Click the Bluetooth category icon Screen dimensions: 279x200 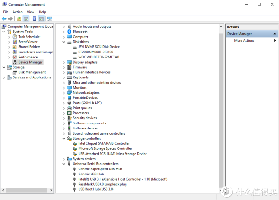pos(69,32)
